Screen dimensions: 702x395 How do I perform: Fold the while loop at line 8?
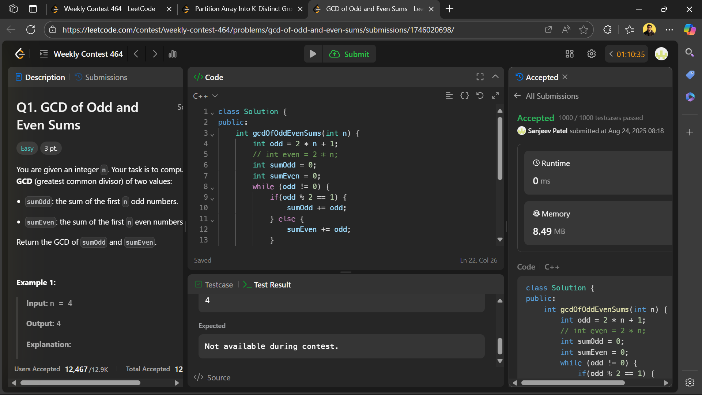point(212,188)
